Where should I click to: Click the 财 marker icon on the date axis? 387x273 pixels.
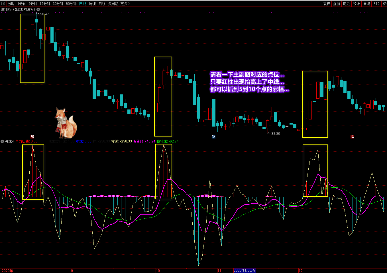click(x=213, y=137)
